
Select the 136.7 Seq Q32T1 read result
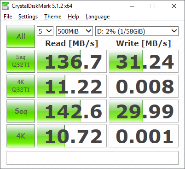(72, 61)
